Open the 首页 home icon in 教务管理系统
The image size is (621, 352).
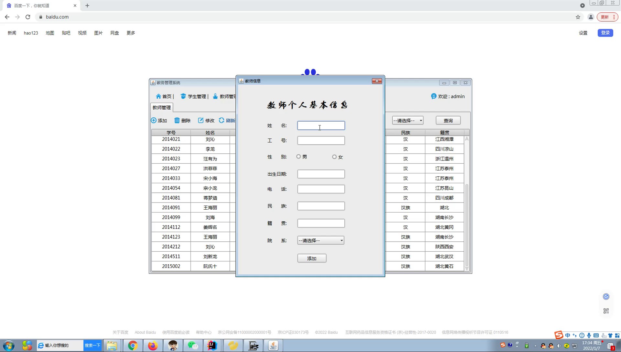[x=158, y=96]
